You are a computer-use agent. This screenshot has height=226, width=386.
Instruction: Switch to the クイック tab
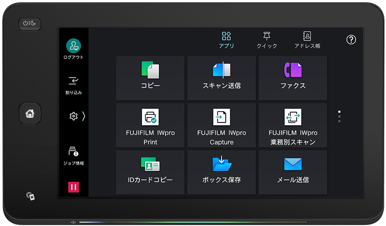click(x=267, y=40)
